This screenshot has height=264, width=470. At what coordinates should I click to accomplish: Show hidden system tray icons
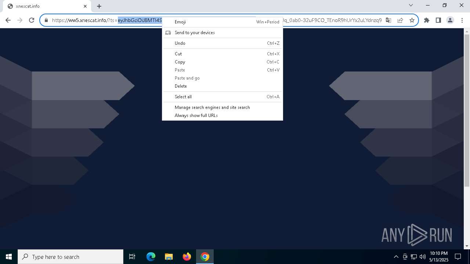pos(396,257)
